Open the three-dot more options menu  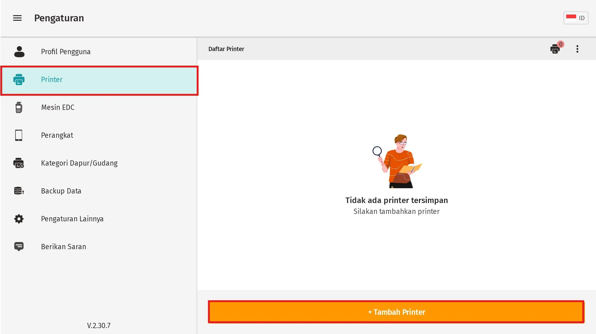(577, 49)
